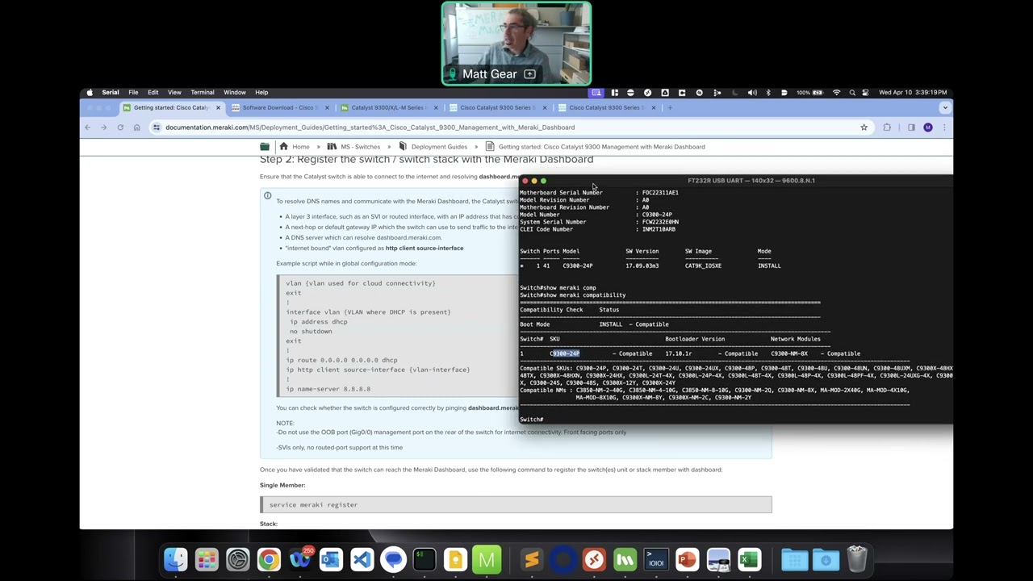Image resolution: width=1033 pixels, height=581 pixels.
Task: Open the Window menu
Action: point(235,93)
